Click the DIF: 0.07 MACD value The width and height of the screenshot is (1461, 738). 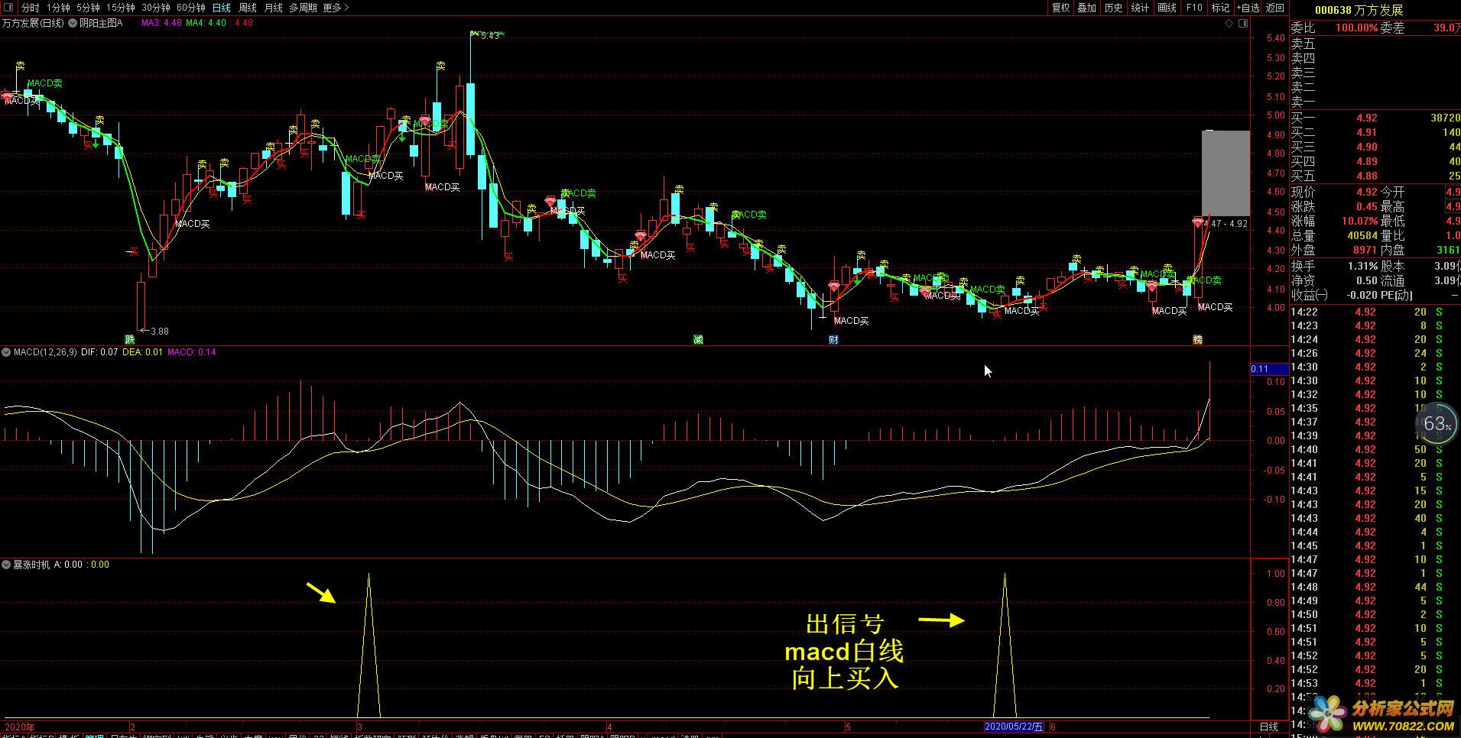click(x=99, y=352)
